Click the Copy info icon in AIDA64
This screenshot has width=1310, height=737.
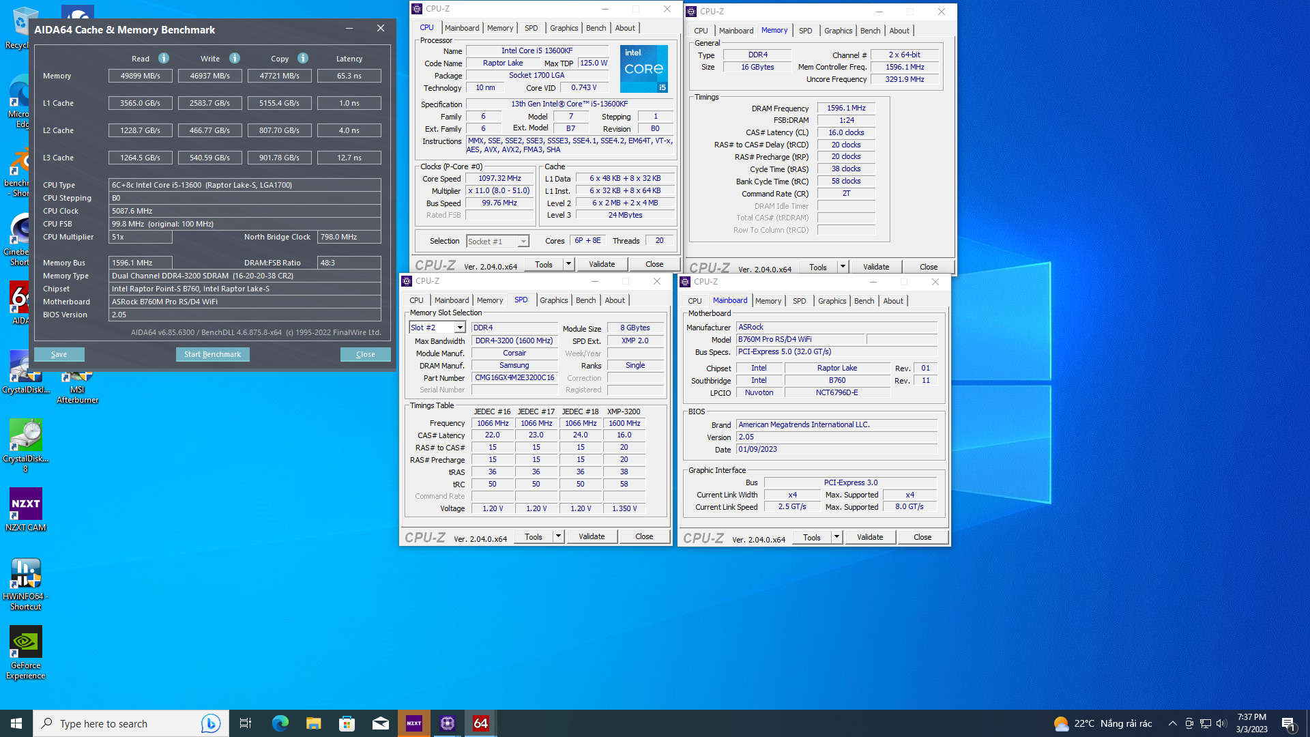point(303,58)
